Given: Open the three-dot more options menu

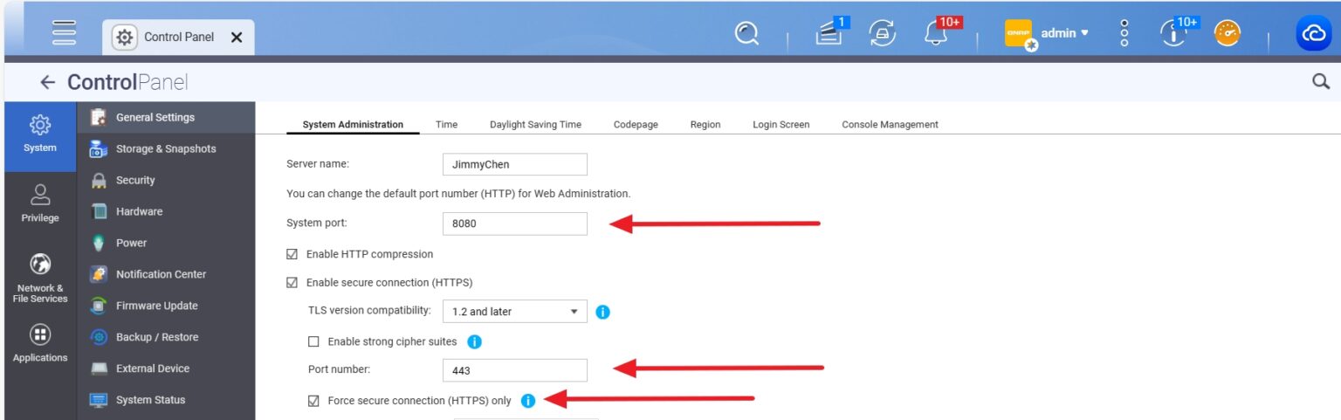Looking at the screenshot, I should click(x=1124, y=33).
